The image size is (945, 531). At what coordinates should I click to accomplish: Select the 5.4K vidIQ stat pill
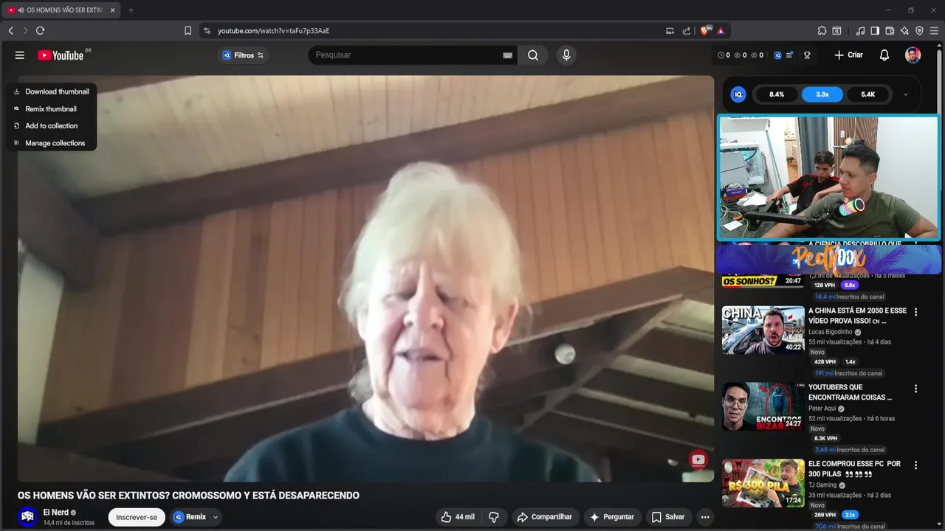(x=868, y=94)
